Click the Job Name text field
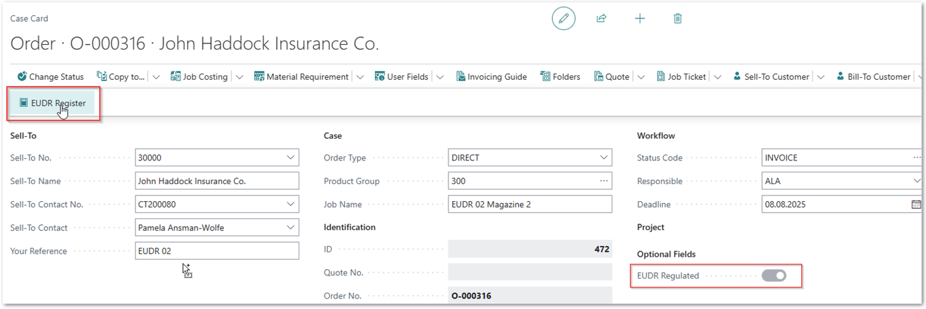The width and height of the screenshot is (926, 309). pos(529,204)
